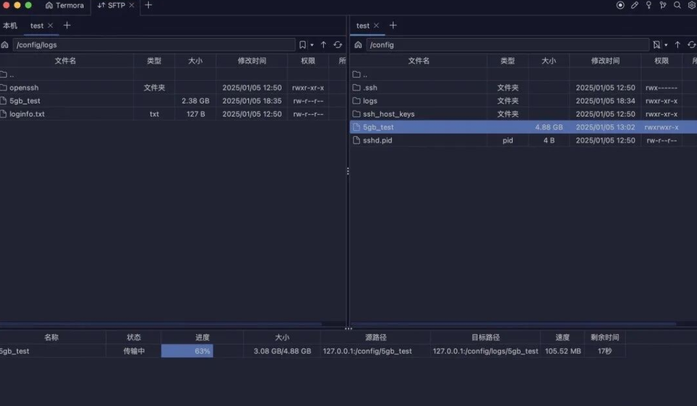Close the SFTP tab
Image resolution: width=697 pixels, height=406 pixels.
[132, 6]
